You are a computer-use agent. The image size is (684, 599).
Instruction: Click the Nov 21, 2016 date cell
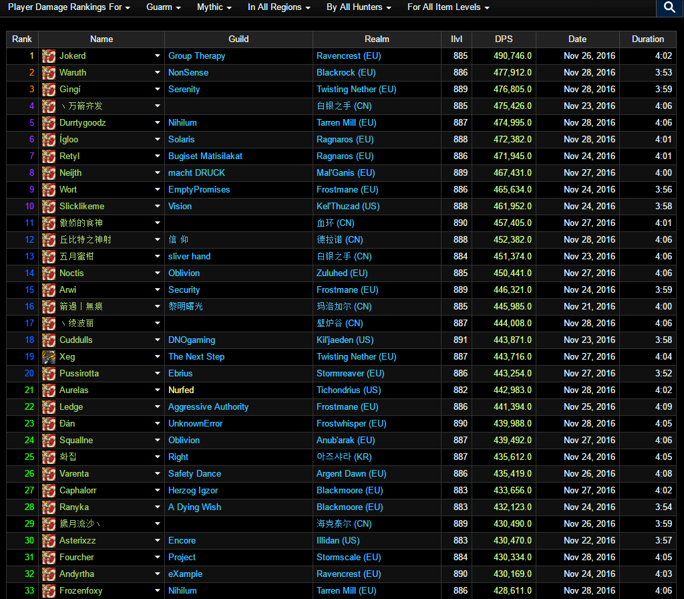[589, 306]
